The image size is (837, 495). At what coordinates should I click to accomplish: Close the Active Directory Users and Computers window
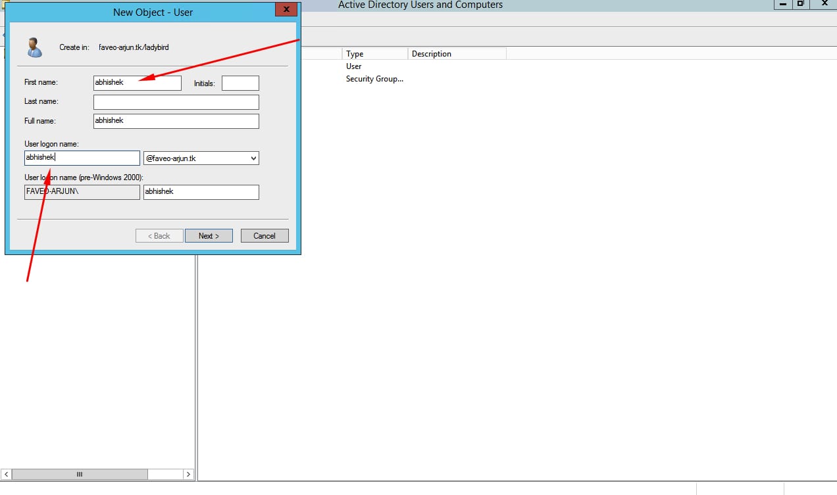click(x=824, y=4)
